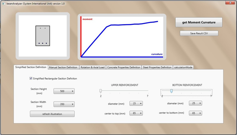This screenshot has height=135, width=237.
Task: Click the 'UPPER REINFORCEMENT' label
Action: click(x=124, y=85)
